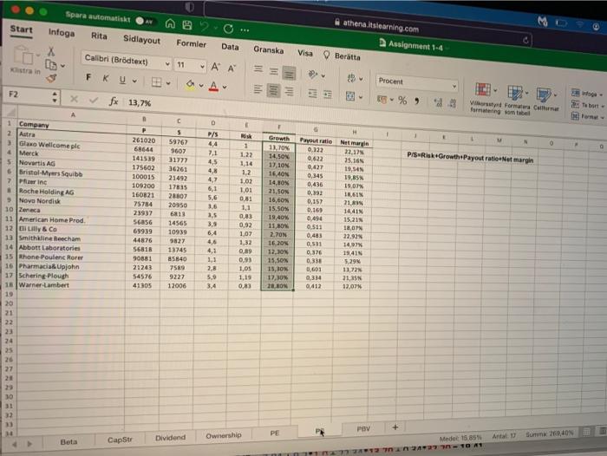This screenshot has height=456, width=607.
Task: Toggle bold F formatting
Action: click(88, 77)
